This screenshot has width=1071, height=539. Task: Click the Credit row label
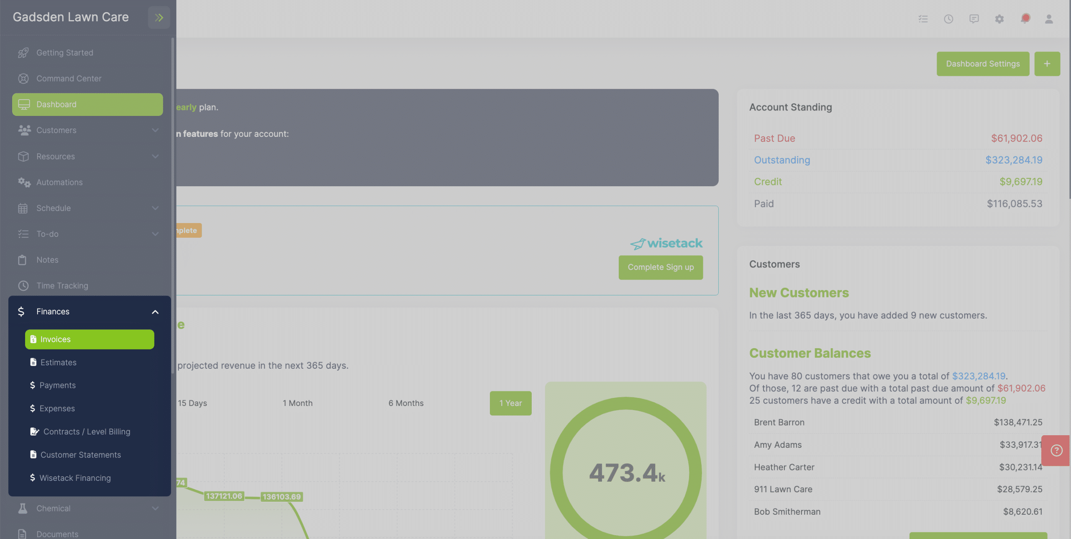click(x=768, y=182)
